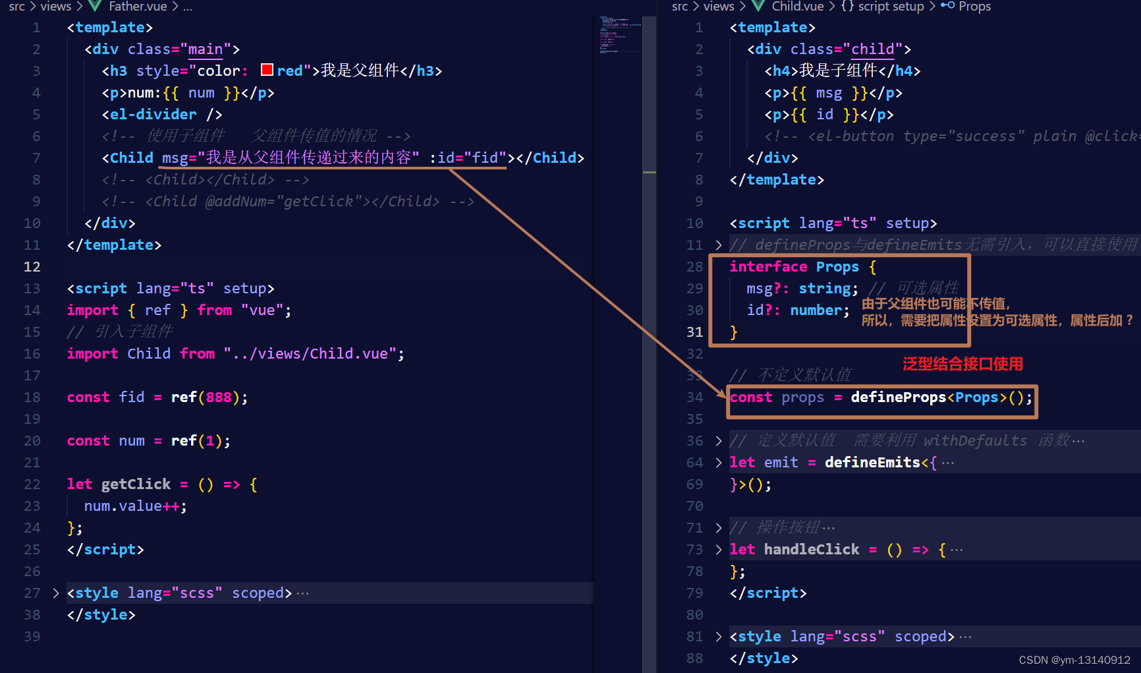Expand folded style block at line 81 in Child.vue
This screenshot has height=673, width=1141.
coord(719,637)
